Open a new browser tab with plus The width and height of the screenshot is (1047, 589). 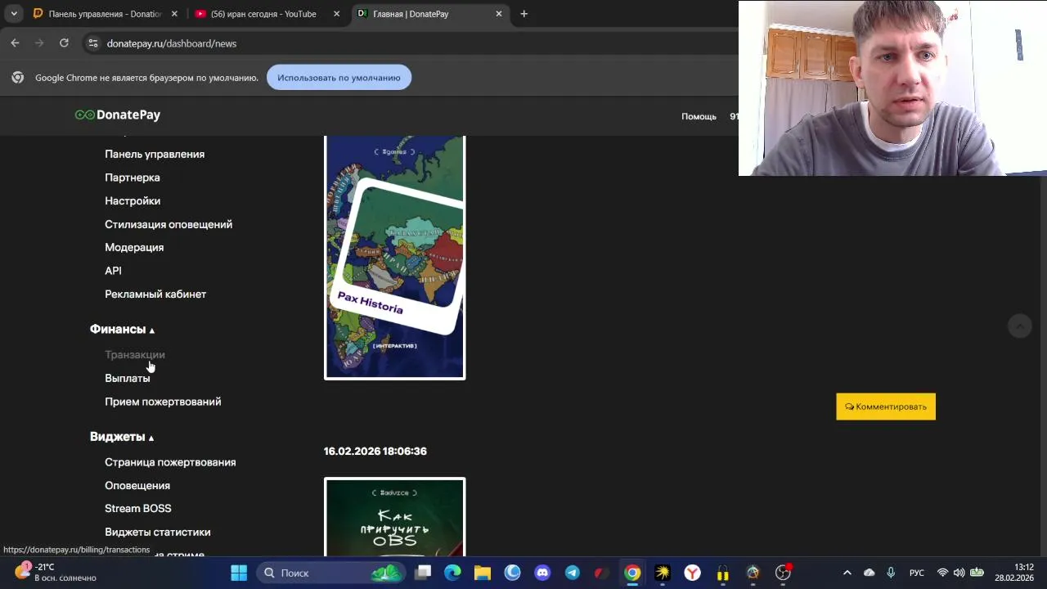pos(524,14)
